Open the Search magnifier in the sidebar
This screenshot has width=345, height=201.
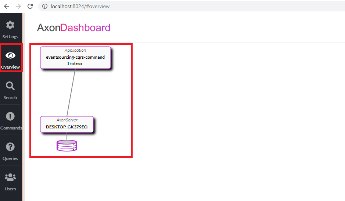pos(10,86)
